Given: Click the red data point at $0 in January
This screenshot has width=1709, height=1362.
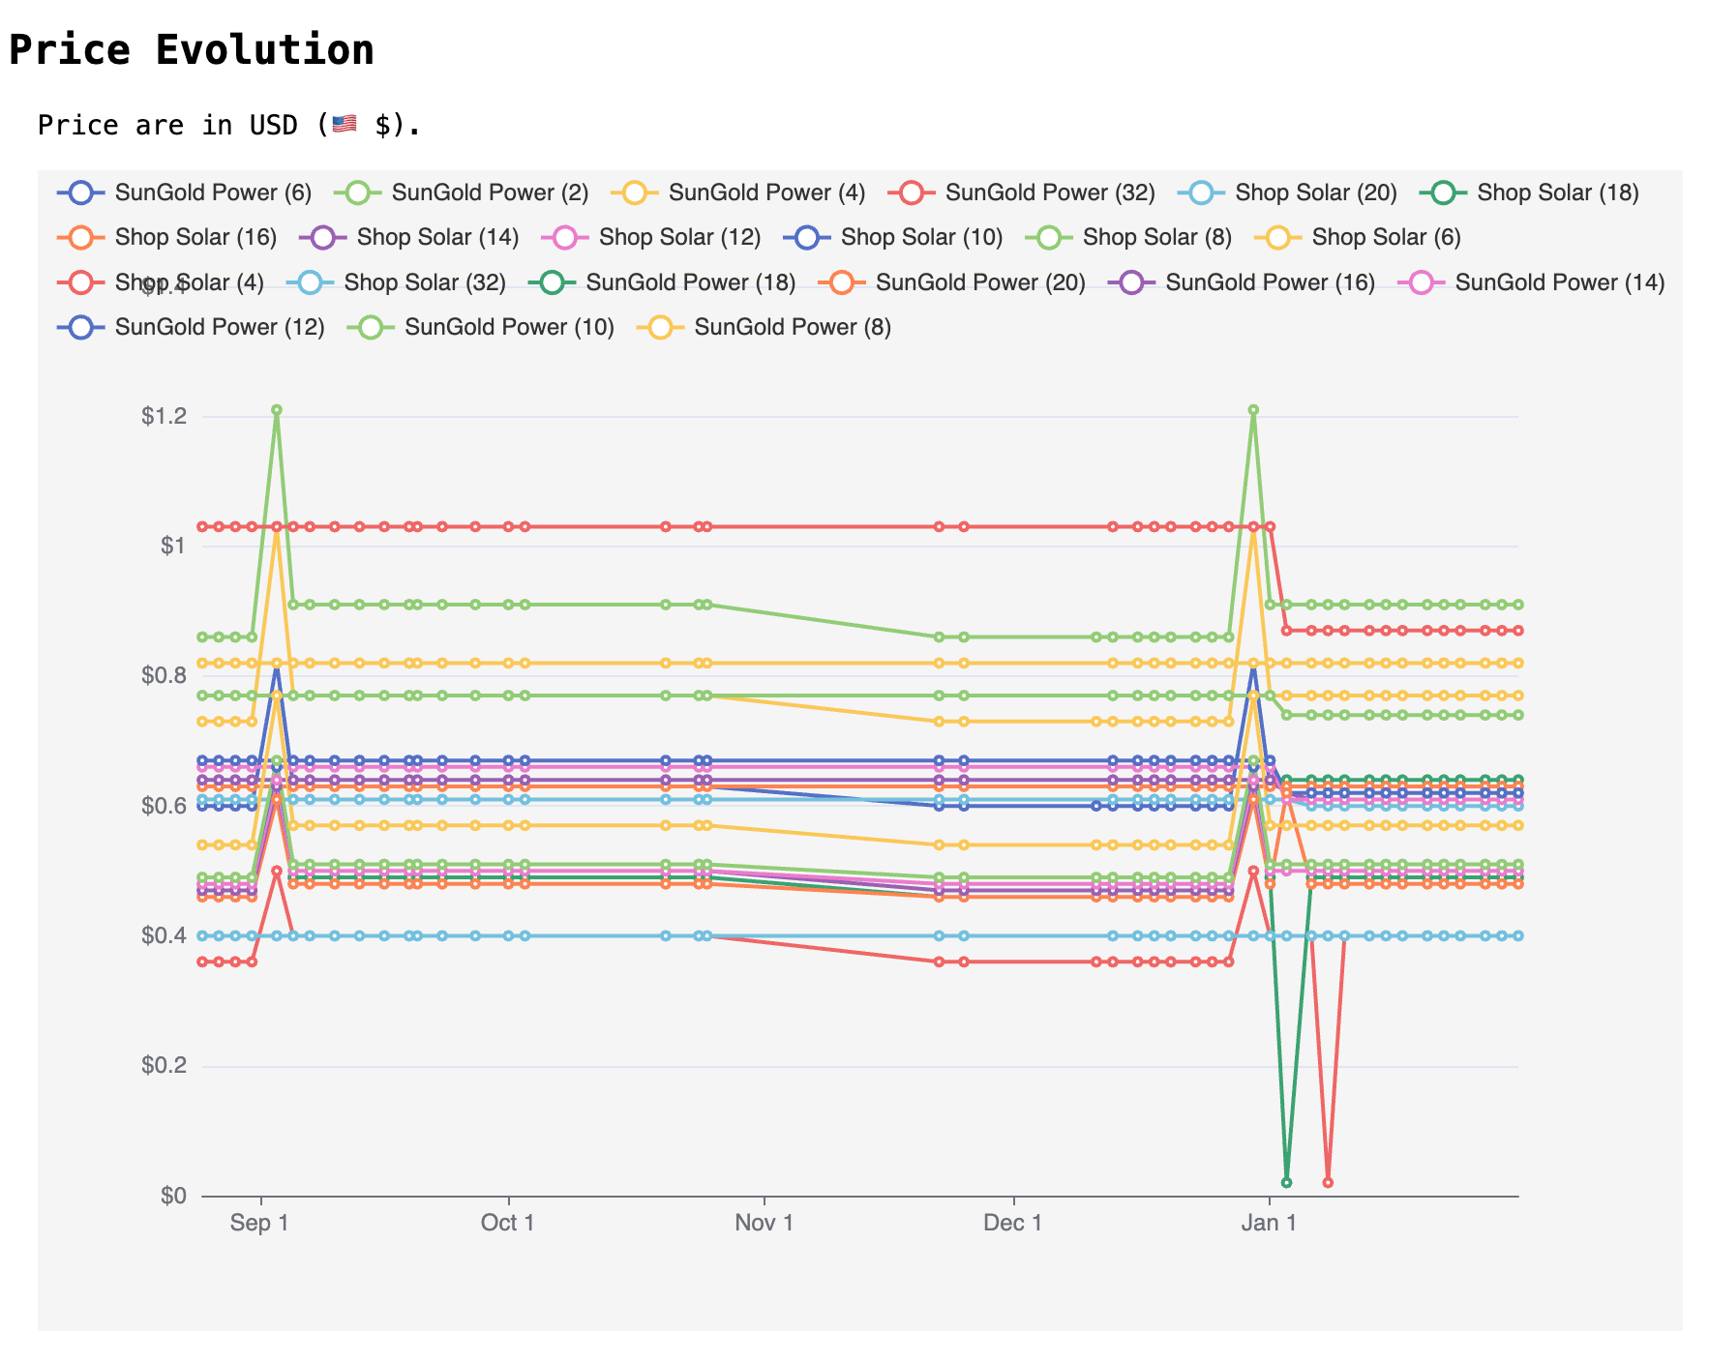Looking at the screenshot, I should 1328,1182.
